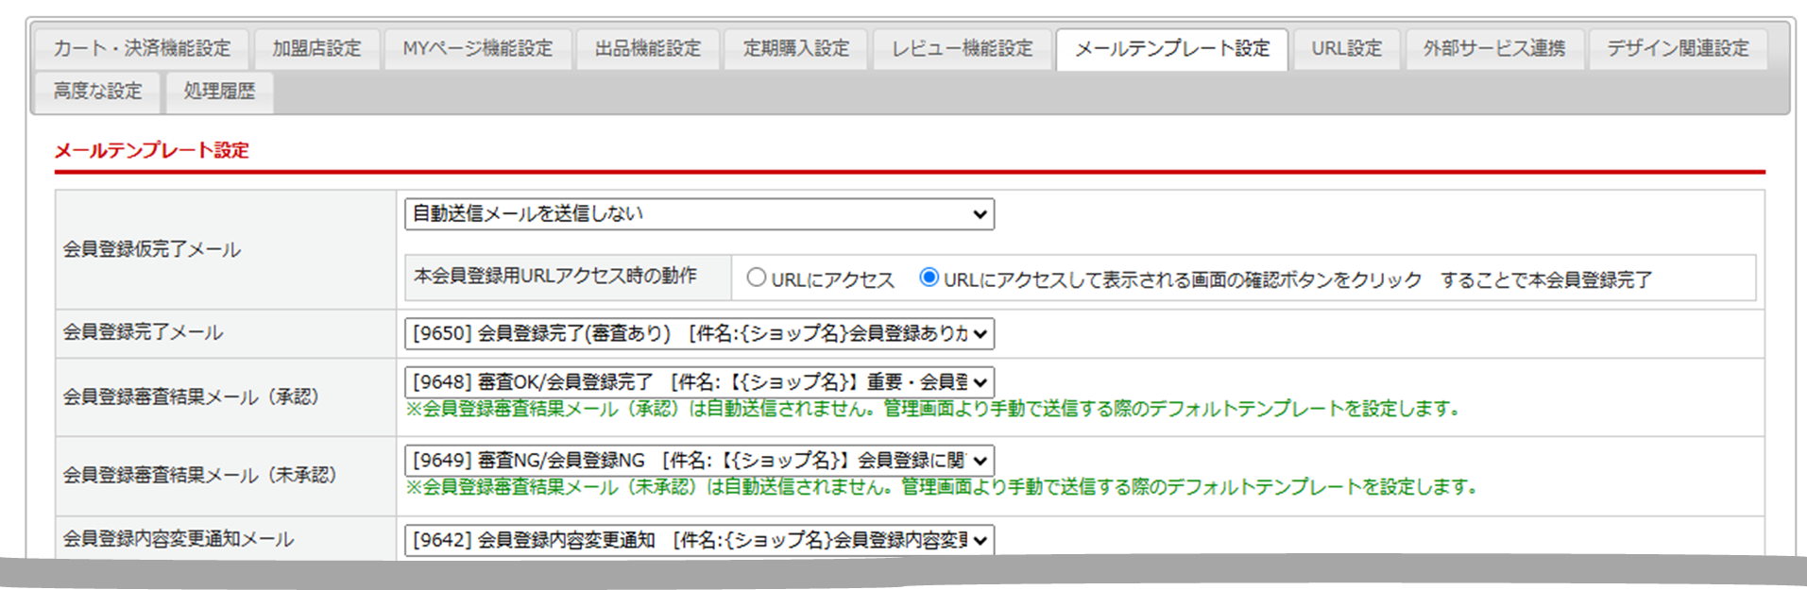This screenshot has width=1807, height=590.
Task: Open the MYページ機能設定 tab
Action: click(x=477, y=49)
